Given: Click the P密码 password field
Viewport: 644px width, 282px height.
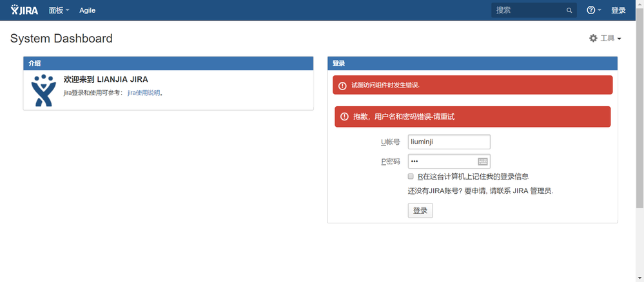Looking at the screenshot, I should point(449,162).
